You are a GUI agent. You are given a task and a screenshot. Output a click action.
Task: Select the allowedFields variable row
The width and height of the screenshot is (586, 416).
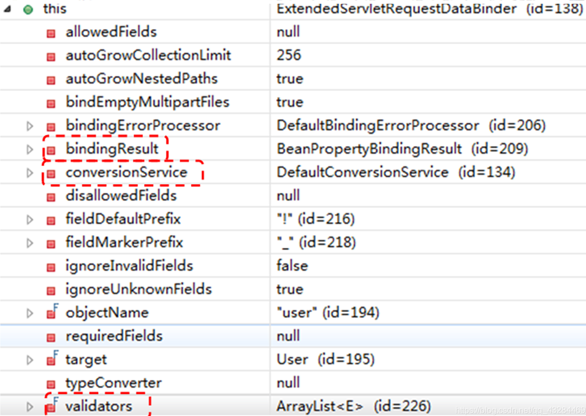pos(293,32)
